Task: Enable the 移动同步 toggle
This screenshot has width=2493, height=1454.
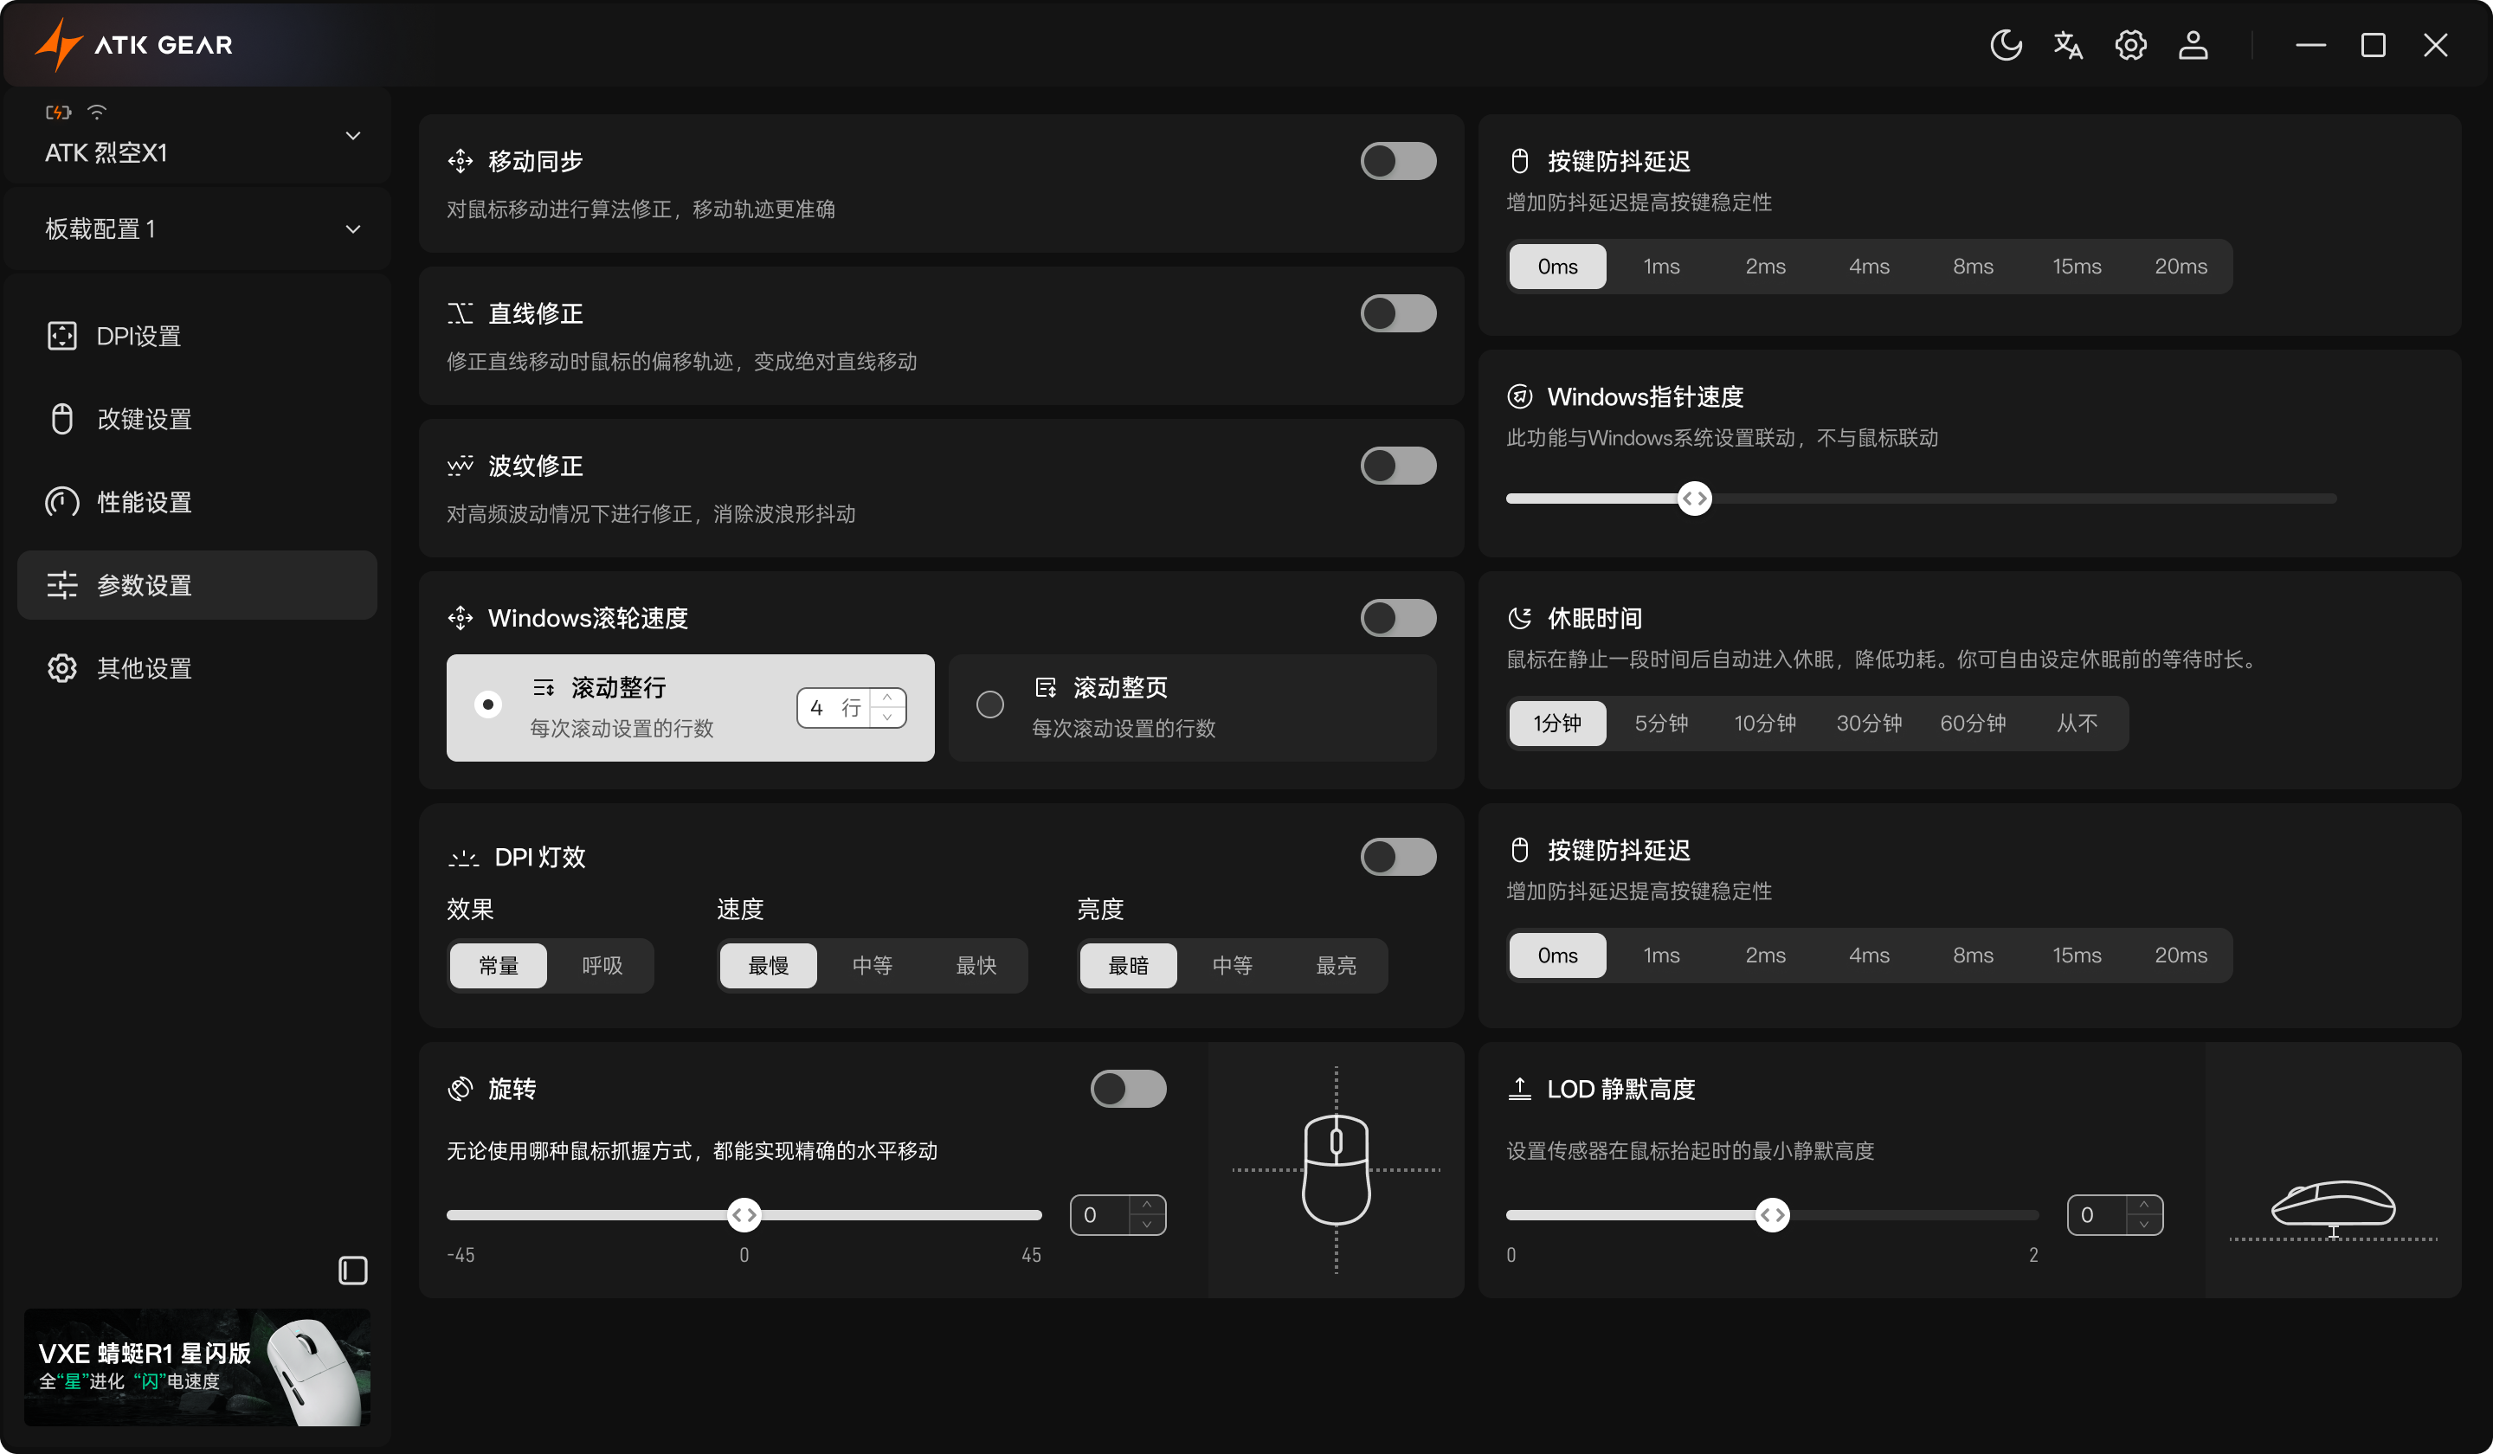Action: pyautogui.click(x=1397, y=161)
